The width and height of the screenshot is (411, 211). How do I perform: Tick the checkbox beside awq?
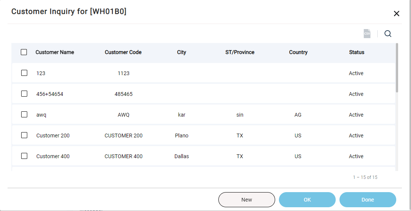(24, 115)
